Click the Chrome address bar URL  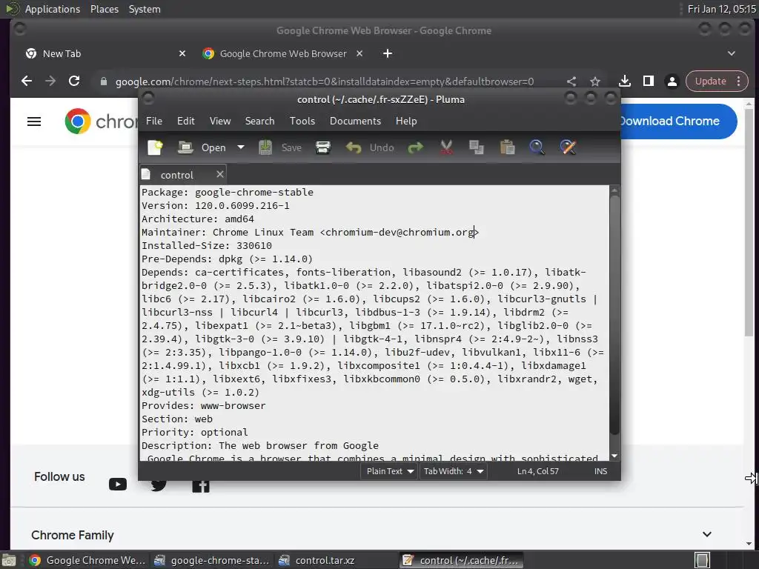click(325, 81)
